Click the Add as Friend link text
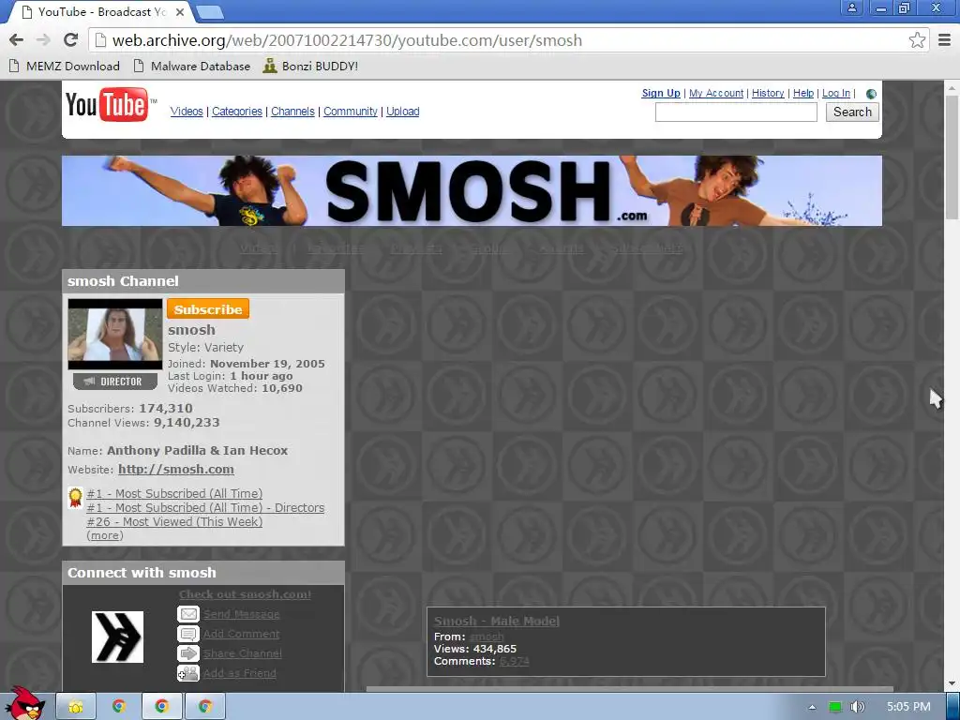 (239, 673)
